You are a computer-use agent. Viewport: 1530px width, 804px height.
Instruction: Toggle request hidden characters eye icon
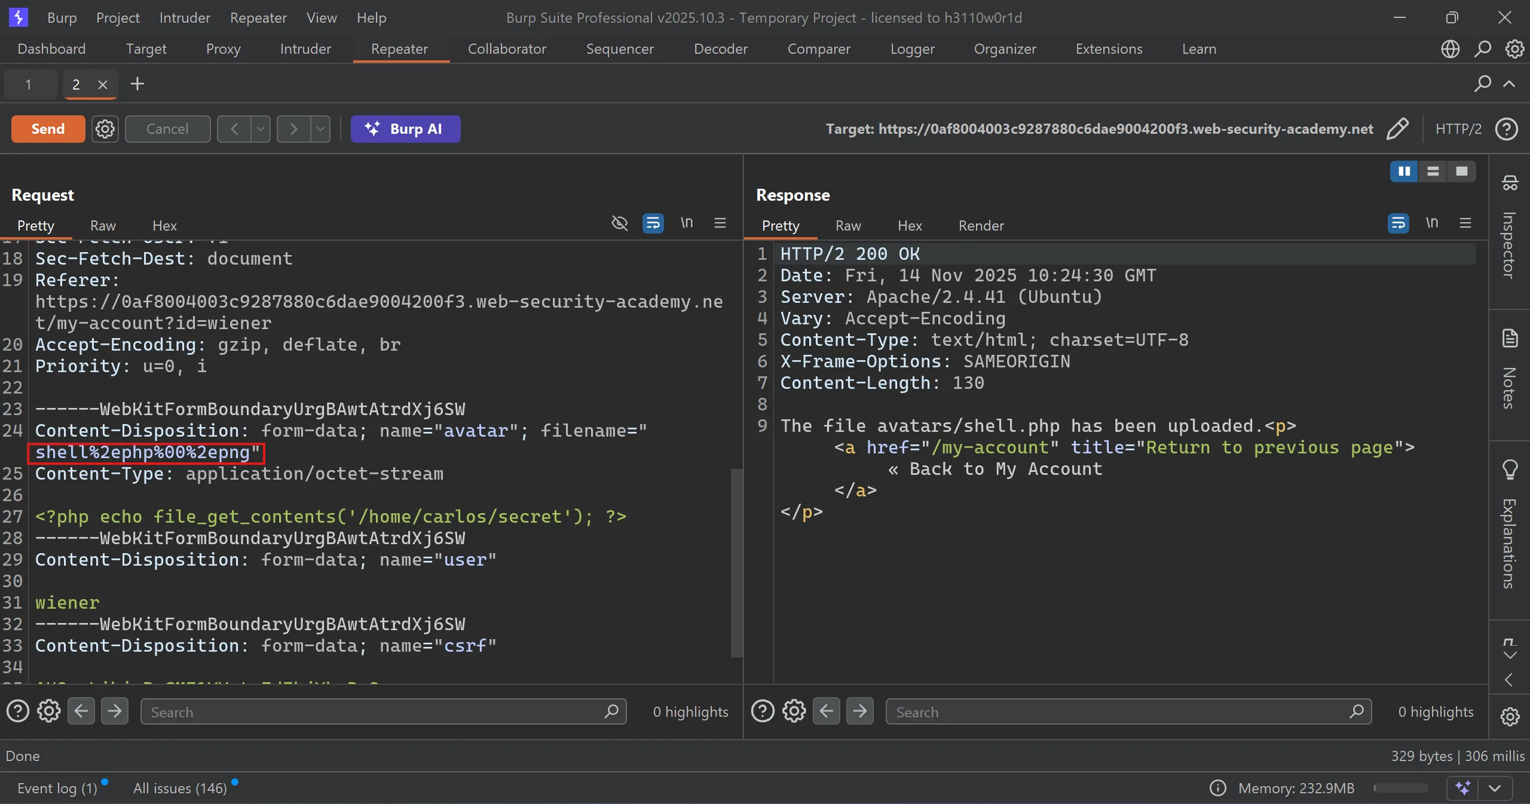620,223
